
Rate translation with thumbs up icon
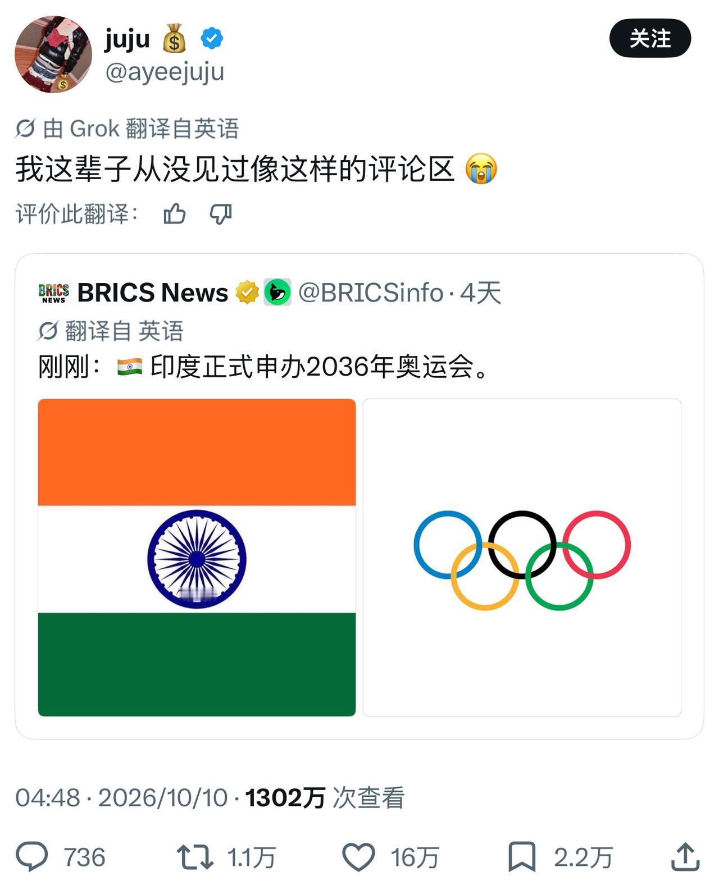[175, 214]
